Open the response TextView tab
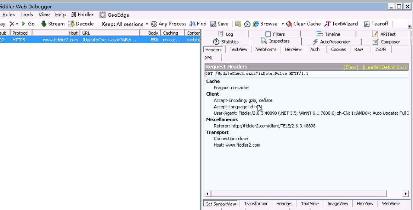Viewport: 413px width, 210px height. pyautogui.click(x=310, y=203)
